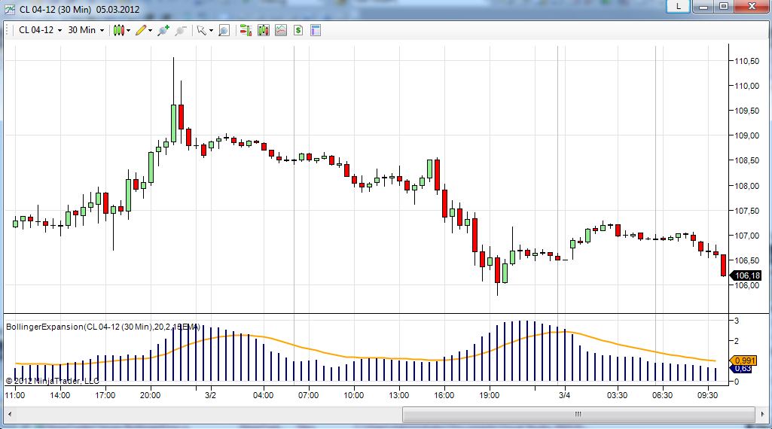The height and width of the screenshot is (429, 772).
Task: Open the Data Series icon
Action: point(264,30)
